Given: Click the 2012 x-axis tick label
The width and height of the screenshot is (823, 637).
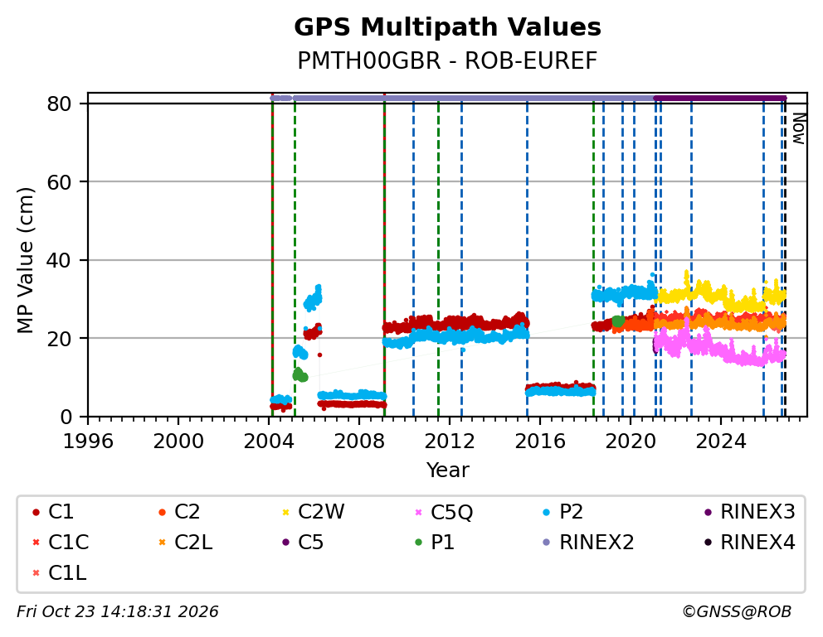Looking at the screenshot, I should point(450,442).
